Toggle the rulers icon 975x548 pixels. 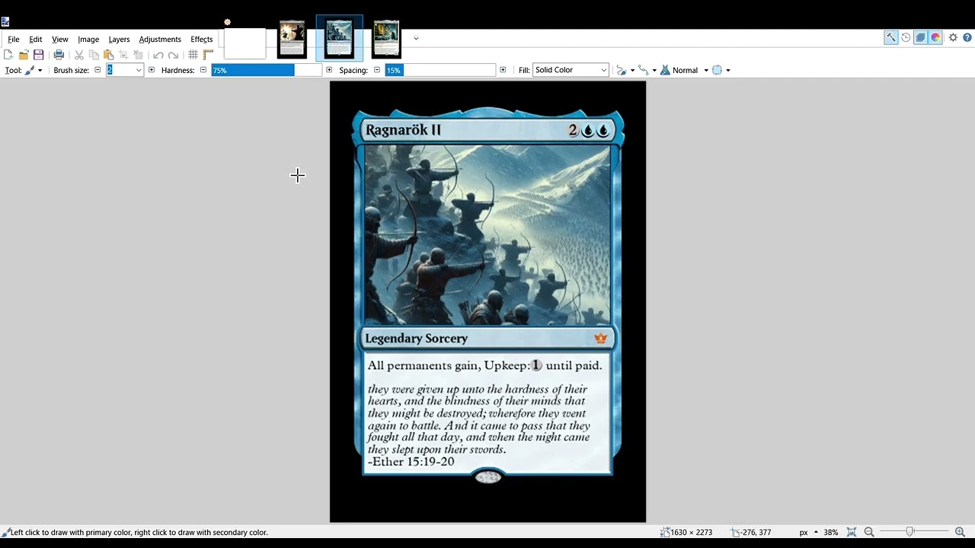(x=208, y=55)
